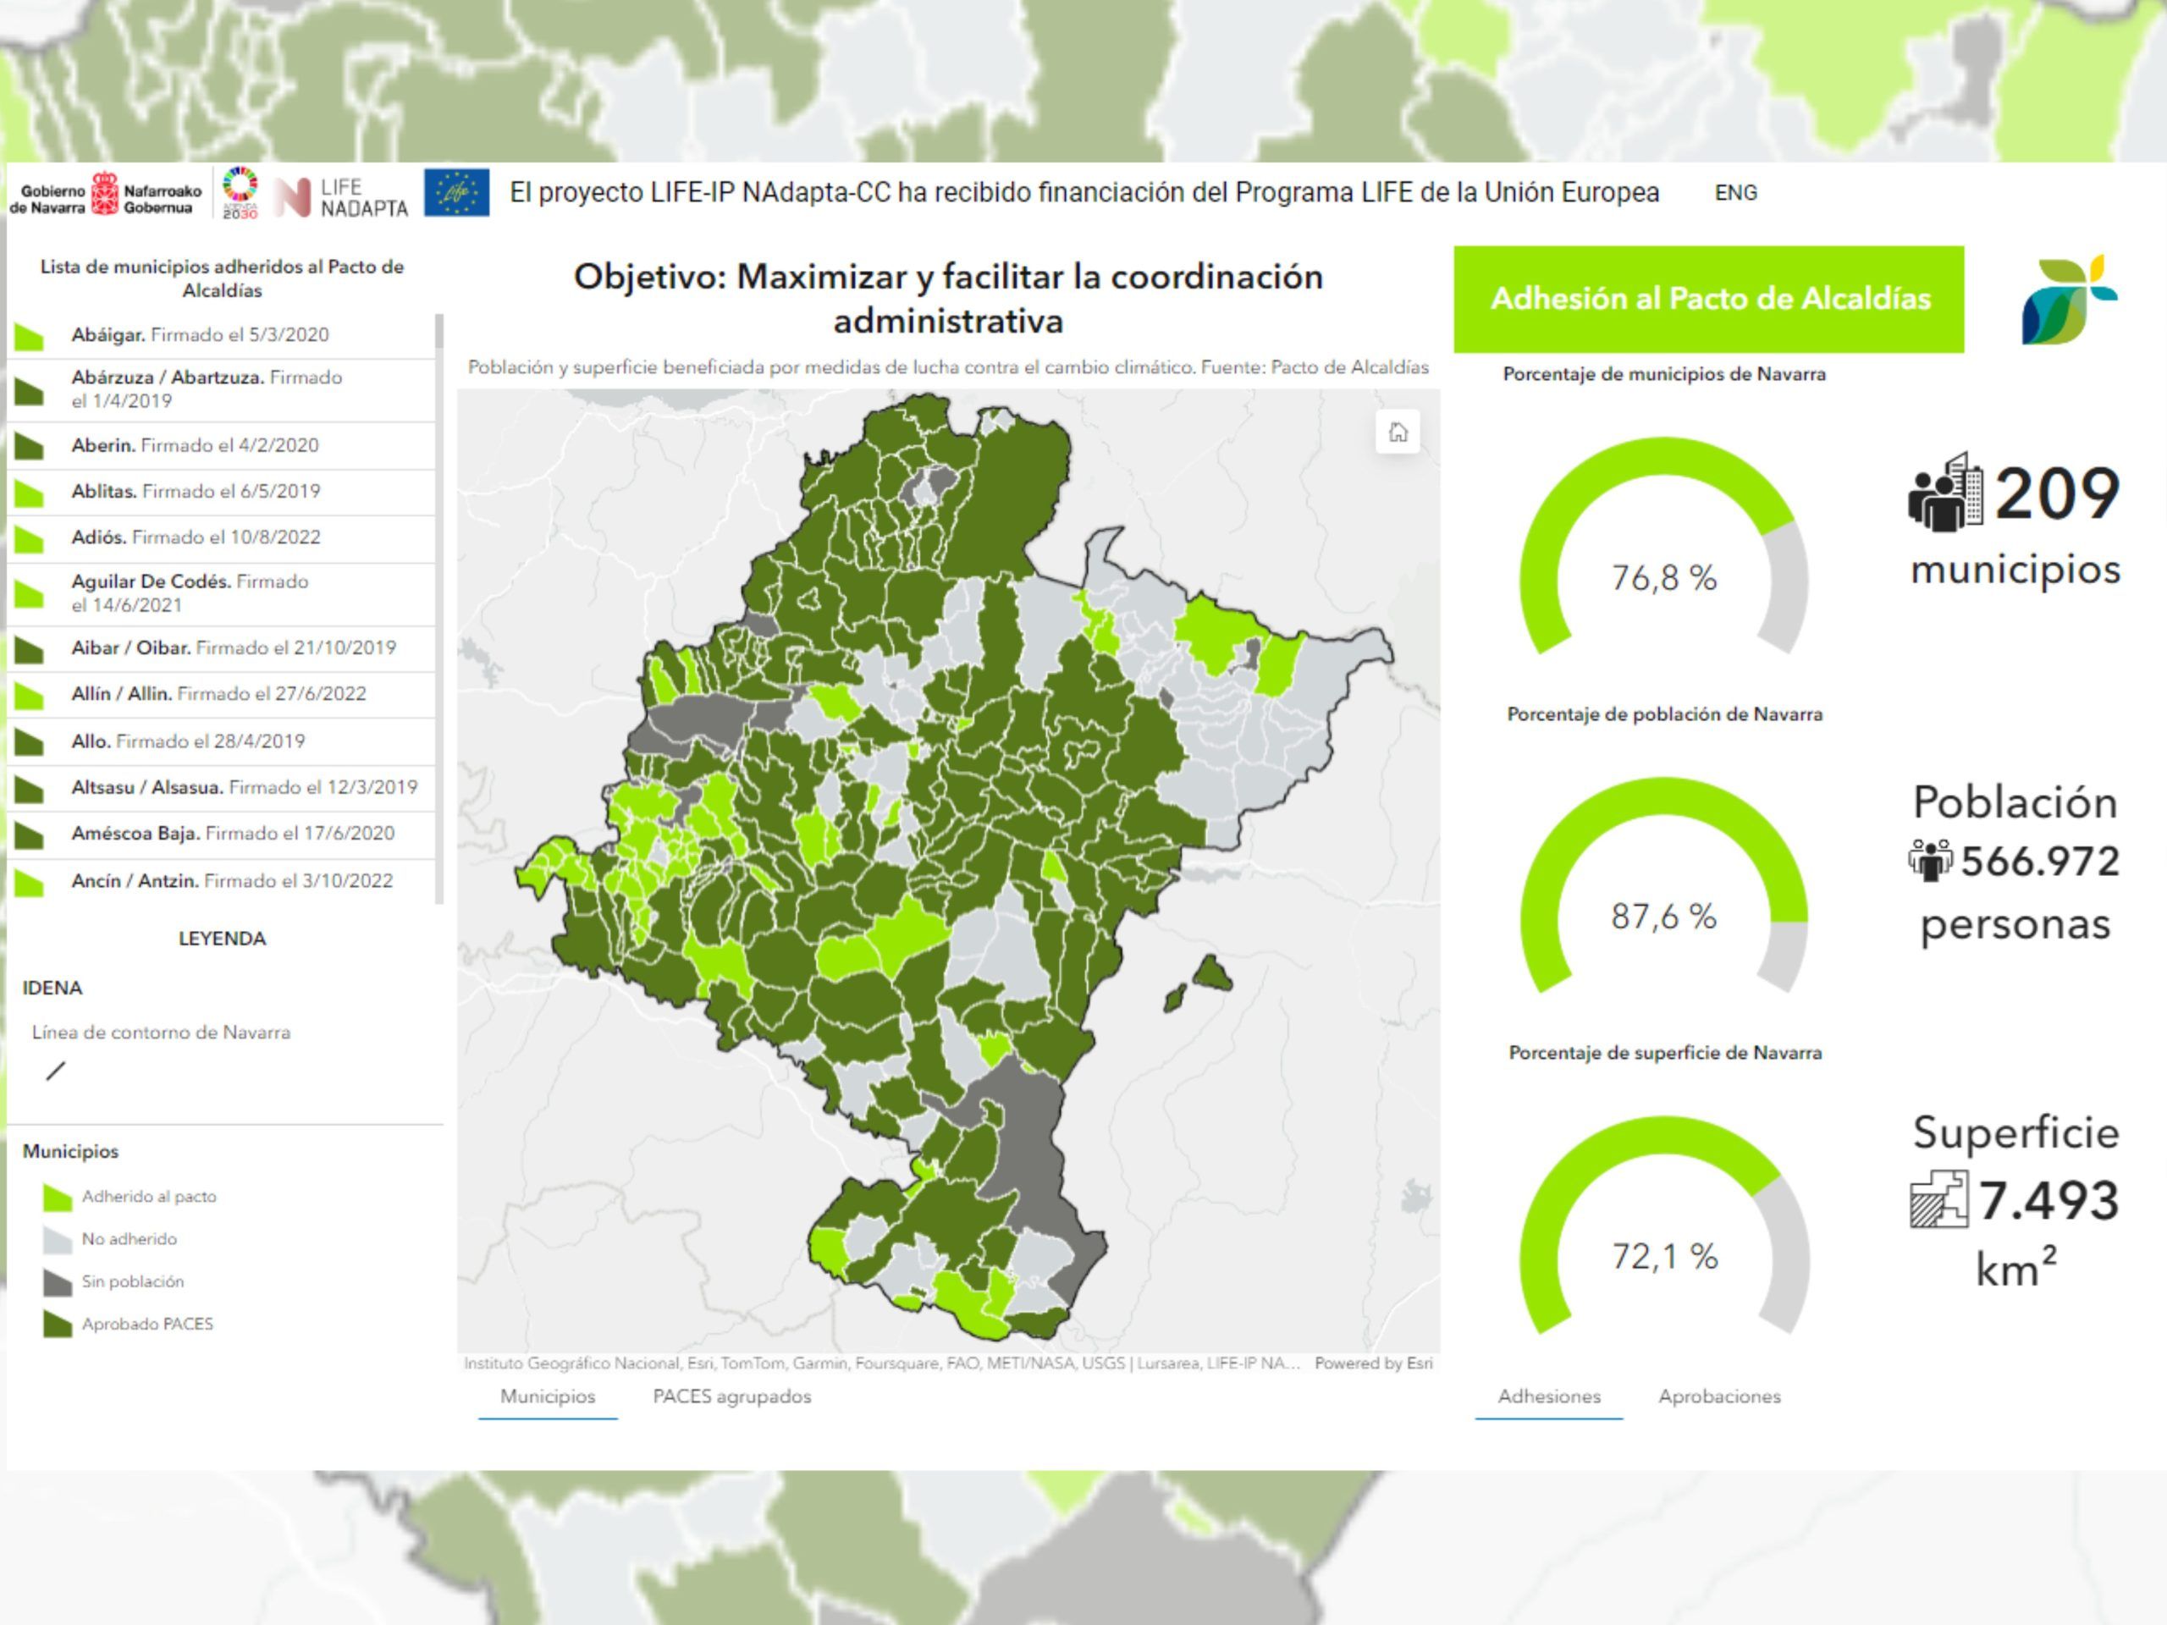Click the symbol beside Ancín / Antzin
Screen dimensions: 2167x1625
[x=30, y=883]
